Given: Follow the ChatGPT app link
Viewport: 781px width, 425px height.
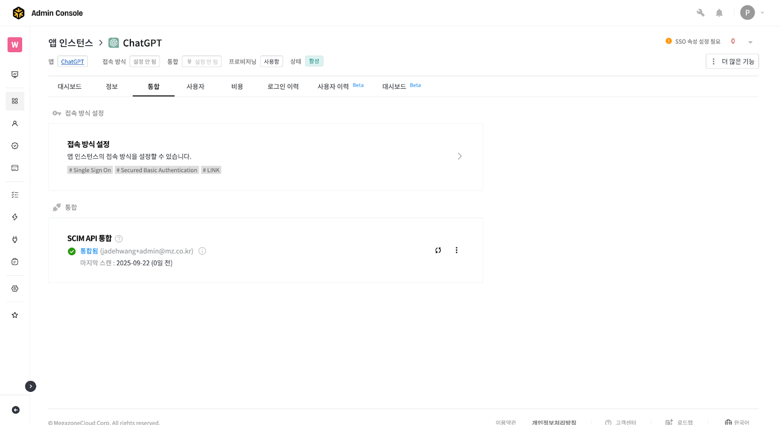Looking at the screenshot, I should [72, 61].
